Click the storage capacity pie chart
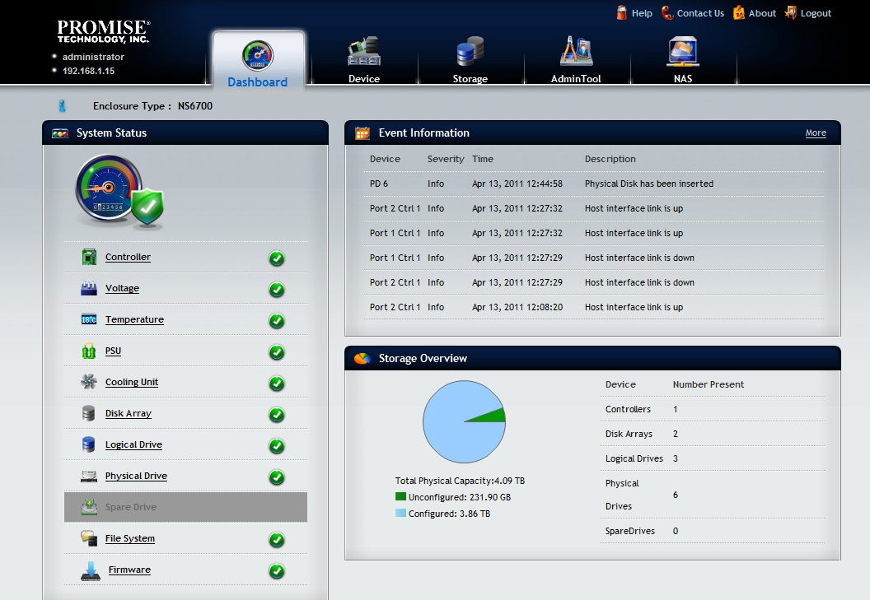 coord(465,421)
